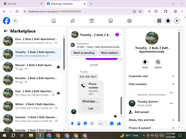Search in conversation using the Search icon
This screenshot has height=139, width=186.
pyautogui.click(x=158, y=62)
